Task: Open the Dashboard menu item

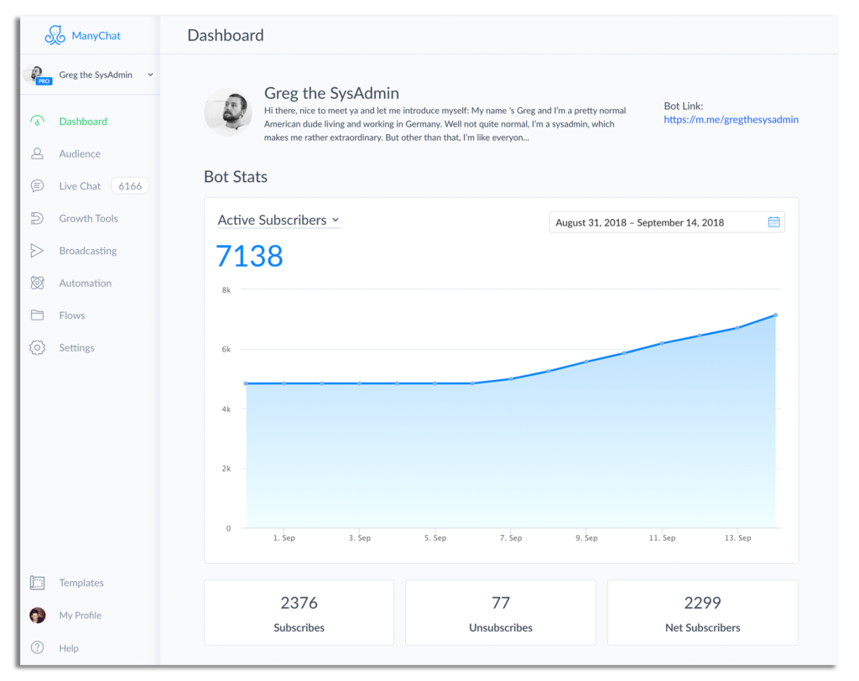Action: [x=83, y=121]
